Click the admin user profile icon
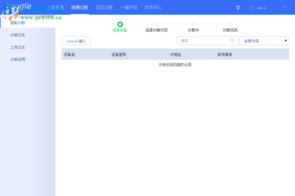Viewport: 295px width, 196px height. point(252,7)
